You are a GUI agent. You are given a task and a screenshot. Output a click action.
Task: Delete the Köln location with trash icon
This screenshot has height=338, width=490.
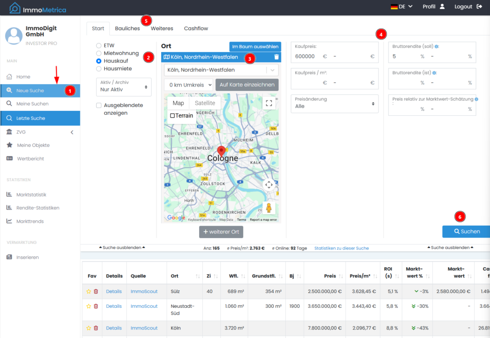(x=276, y=57)
